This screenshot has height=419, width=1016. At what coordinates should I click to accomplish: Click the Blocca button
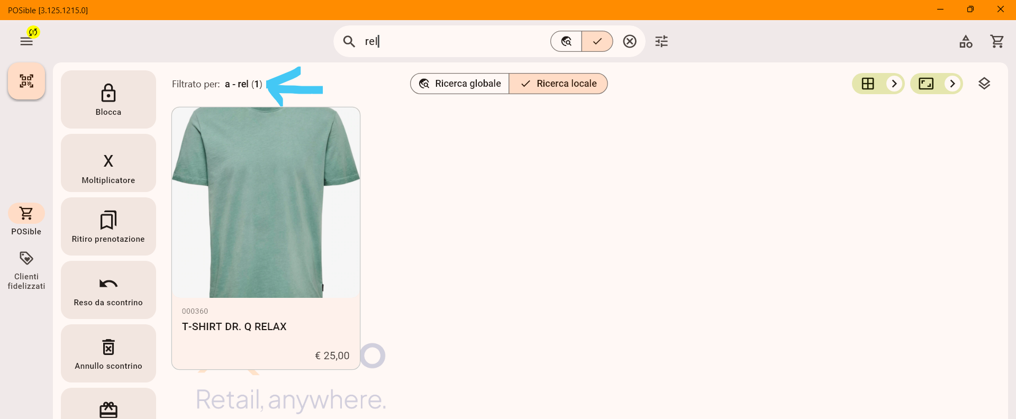coord(108,99)
